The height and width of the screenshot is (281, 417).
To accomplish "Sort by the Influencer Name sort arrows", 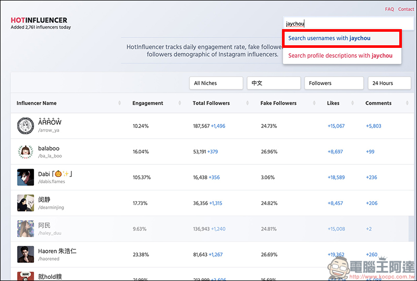I will (x=119, y=103).
